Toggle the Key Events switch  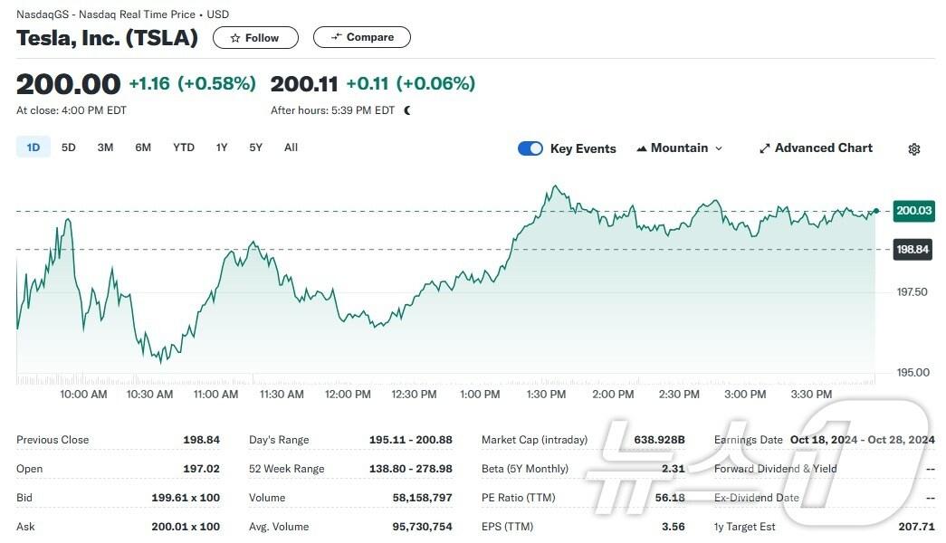pyautogui.click(x=530, y=148)
